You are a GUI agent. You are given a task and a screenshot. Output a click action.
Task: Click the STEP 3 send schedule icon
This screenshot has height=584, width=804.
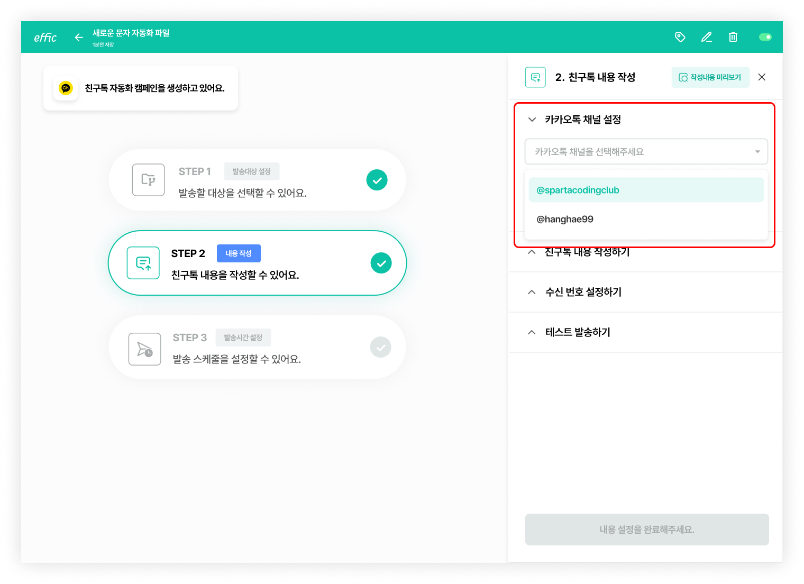click(x=145, y=349)
